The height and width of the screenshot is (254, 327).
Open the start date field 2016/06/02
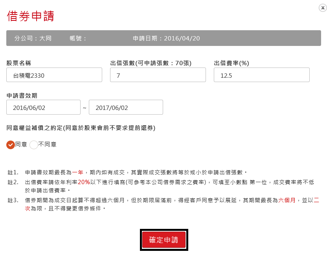(43, 107)
